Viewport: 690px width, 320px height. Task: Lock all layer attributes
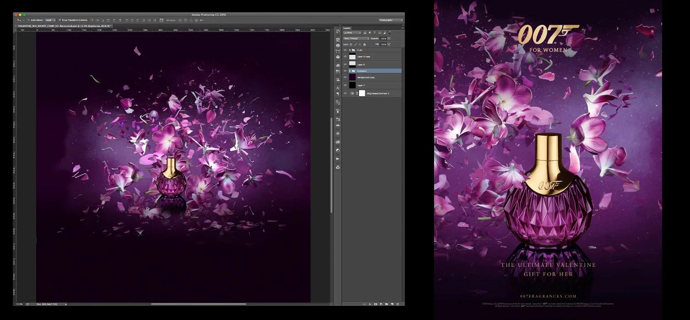coord(364,44)
